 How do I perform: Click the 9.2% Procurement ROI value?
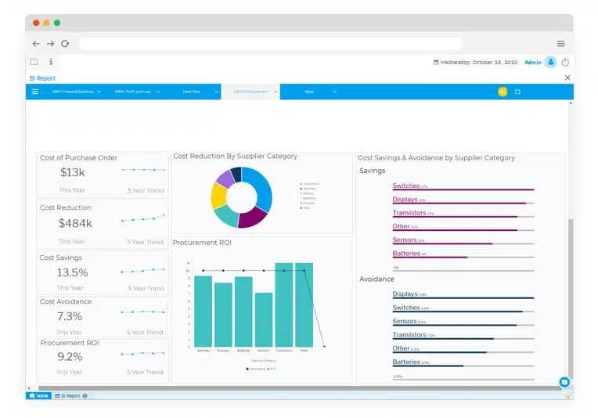click(70, 357)
